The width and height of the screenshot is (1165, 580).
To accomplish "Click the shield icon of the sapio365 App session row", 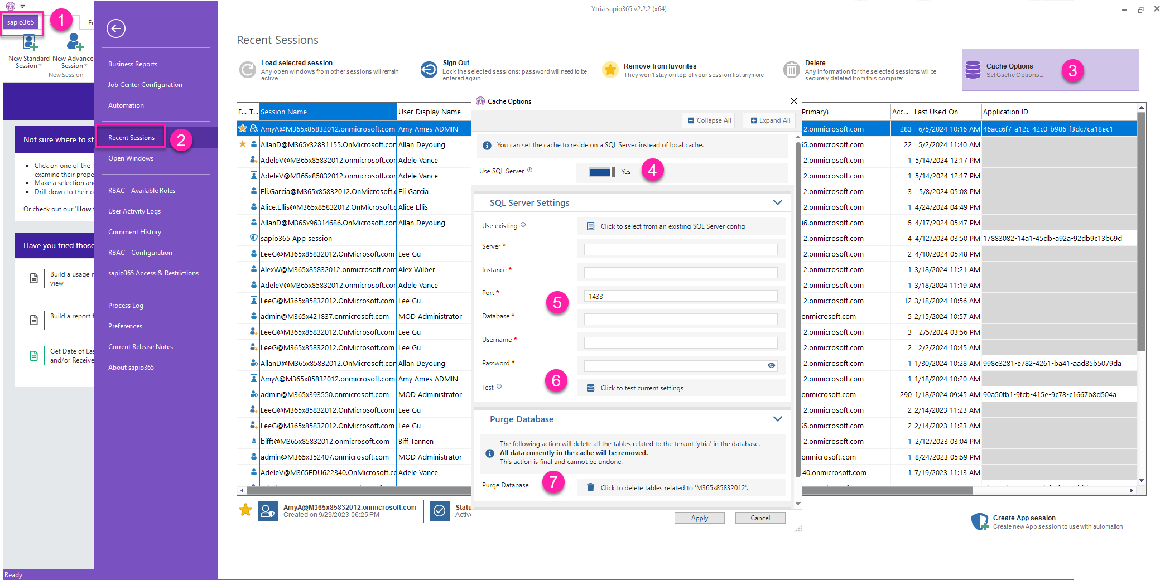I will 254,238.
